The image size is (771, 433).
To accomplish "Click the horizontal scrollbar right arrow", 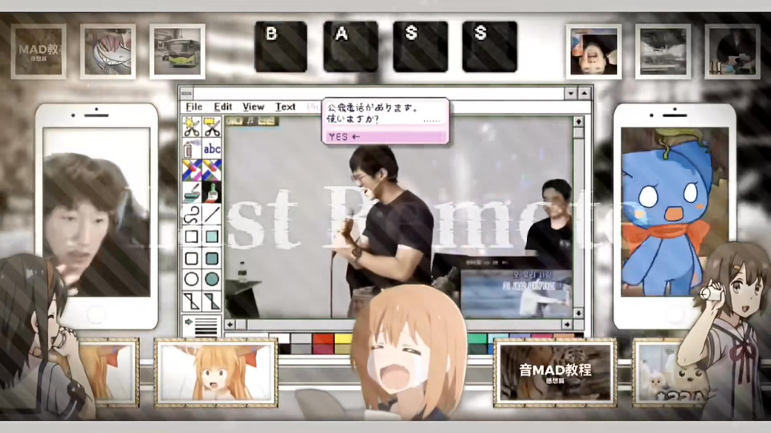I will [x=567, y=325].
